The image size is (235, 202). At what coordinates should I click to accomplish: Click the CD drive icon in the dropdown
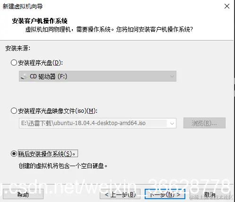[24, 76]
